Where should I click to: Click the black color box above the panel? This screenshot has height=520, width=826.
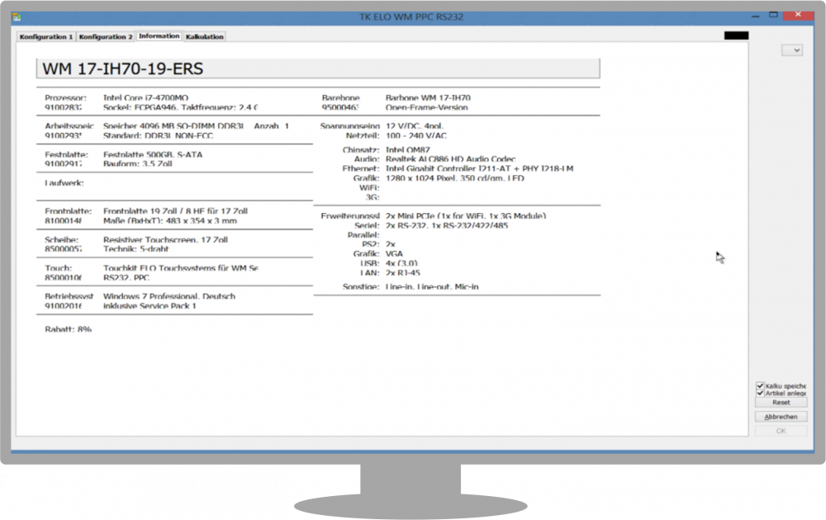(x=736, y=35)
